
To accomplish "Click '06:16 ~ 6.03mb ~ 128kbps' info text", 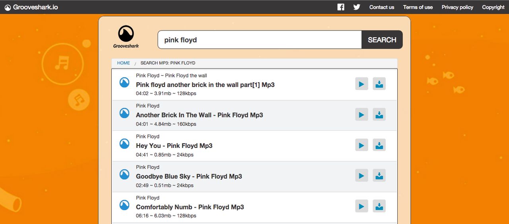I will (x=166, y=216).
